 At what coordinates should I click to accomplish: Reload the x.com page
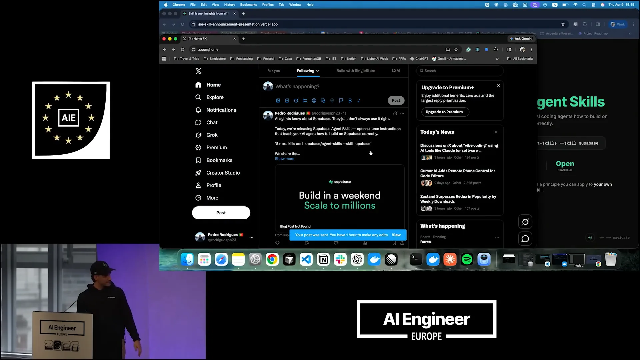182,49
